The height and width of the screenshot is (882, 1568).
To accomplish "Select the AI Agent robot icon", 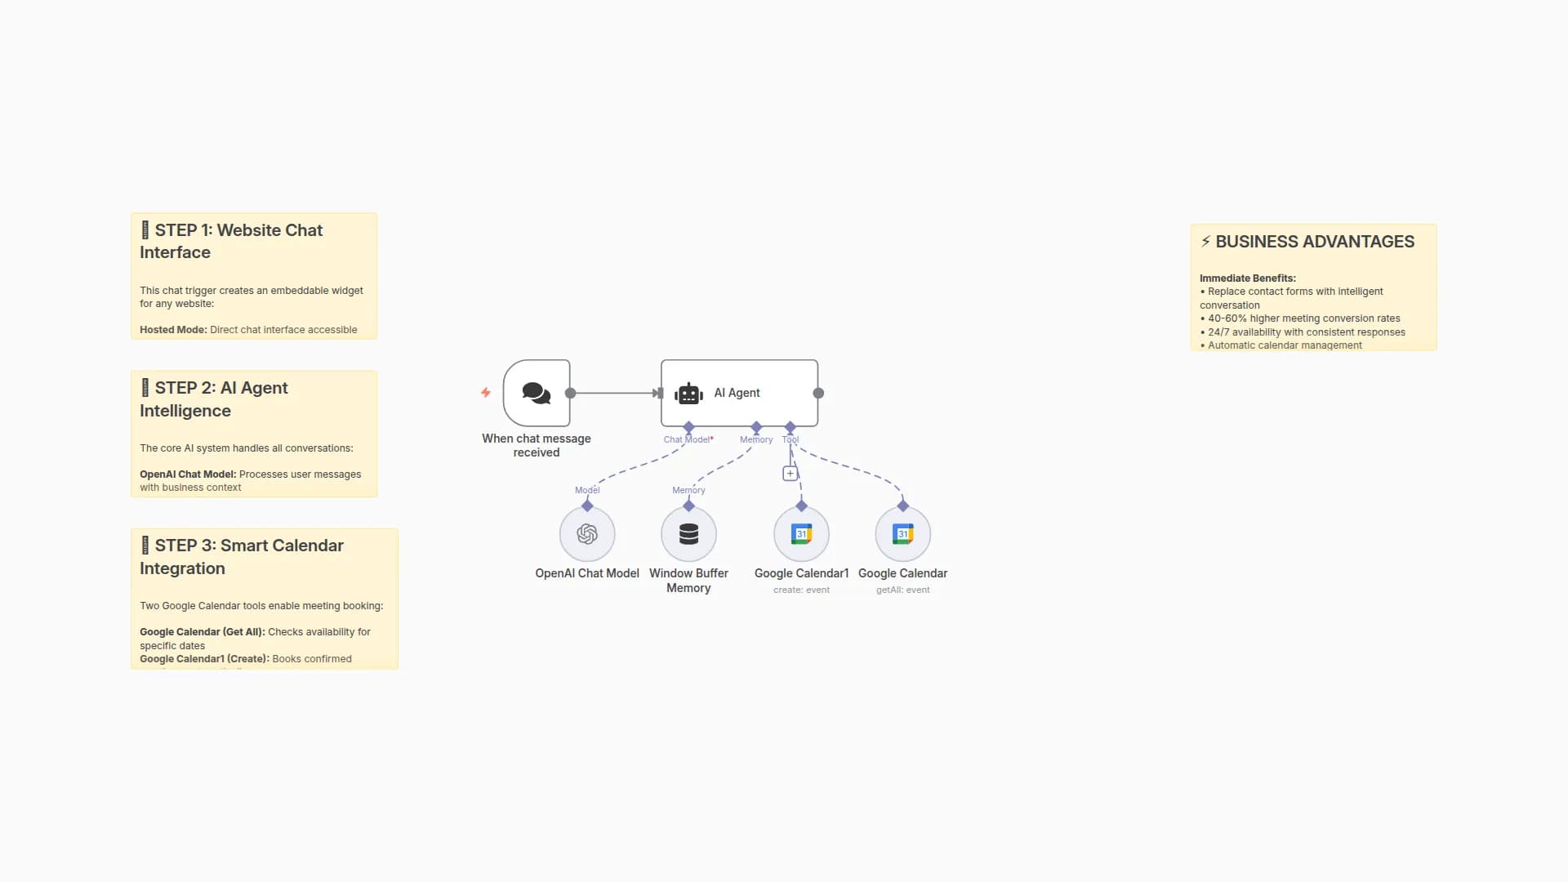I will 688,394.
